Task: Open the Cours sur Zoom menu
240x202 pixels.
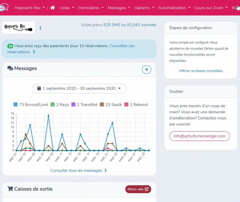Action: point(211,8)
